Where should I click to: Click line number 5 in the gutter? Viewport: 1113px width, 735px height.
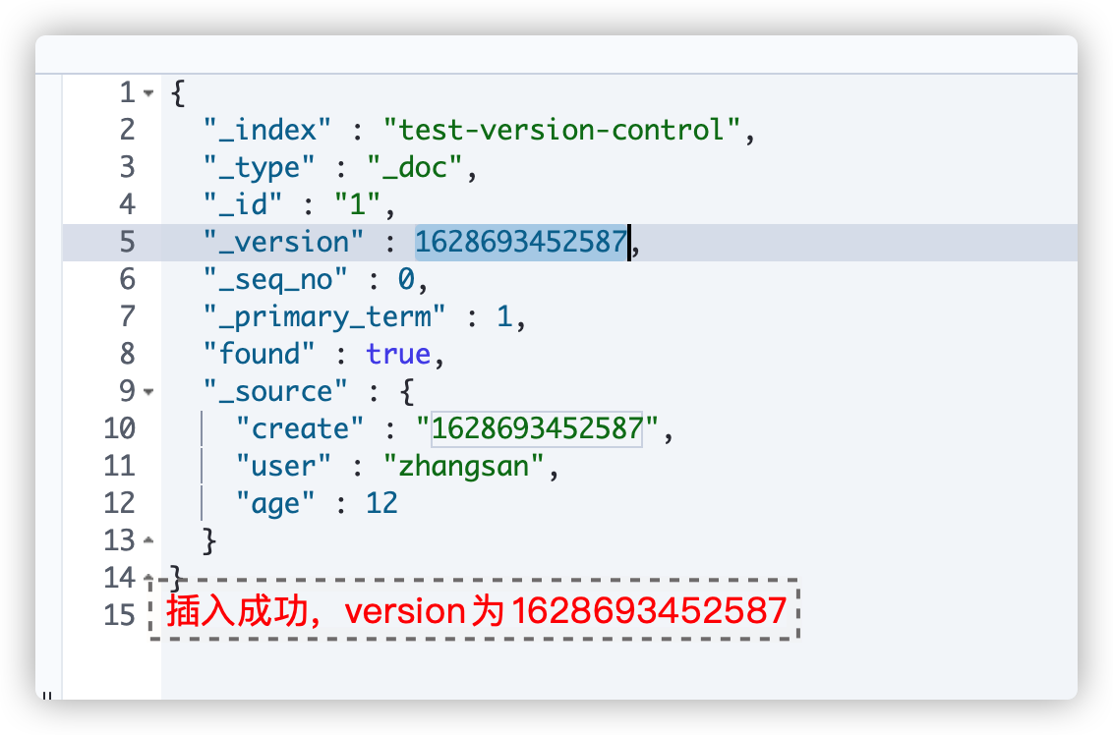[127, 242]
